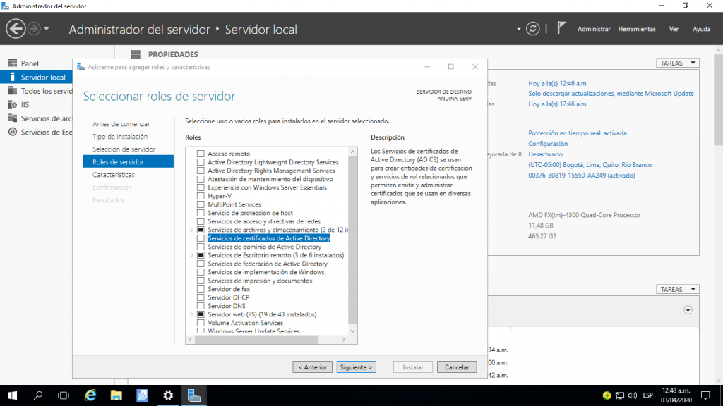Switch to Server Manager taskbar icon

(193, 395)
